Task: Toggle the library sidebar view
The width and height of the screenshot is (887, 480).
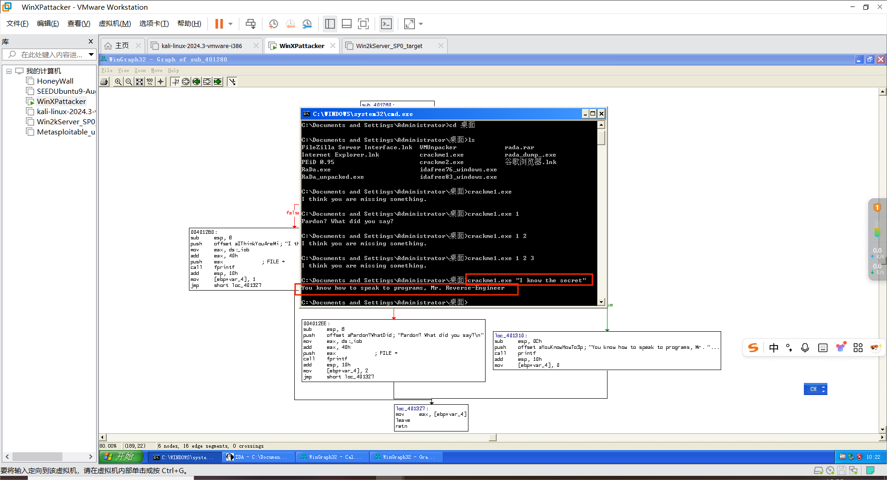Action: 330,24
